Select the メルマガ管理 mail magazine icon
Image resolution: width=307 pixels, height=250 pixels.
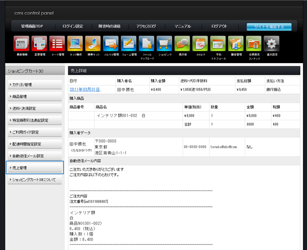pos(111,44)
